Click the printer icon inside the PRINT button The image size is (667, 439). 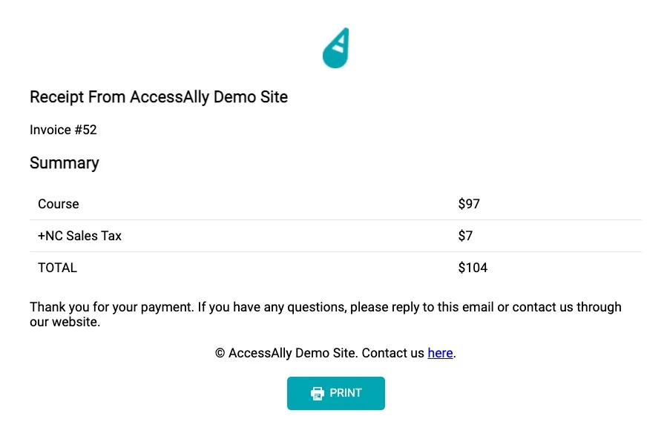tap(318, 393)
